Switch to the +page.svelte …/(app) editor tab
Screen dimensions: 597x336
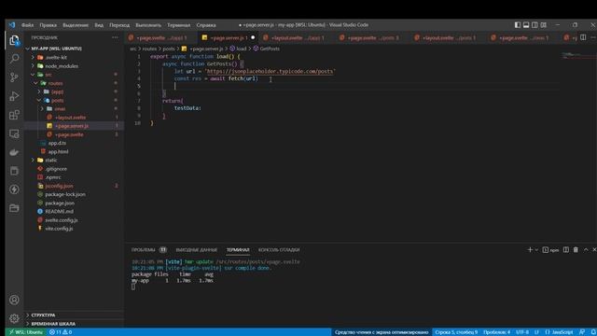[161, 37]
